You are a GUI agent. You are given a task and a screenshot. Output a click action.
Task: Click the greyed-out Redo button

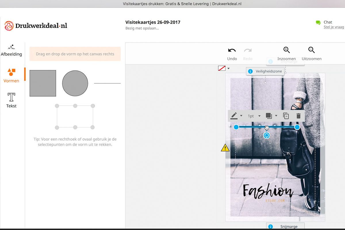pos(248,54)
